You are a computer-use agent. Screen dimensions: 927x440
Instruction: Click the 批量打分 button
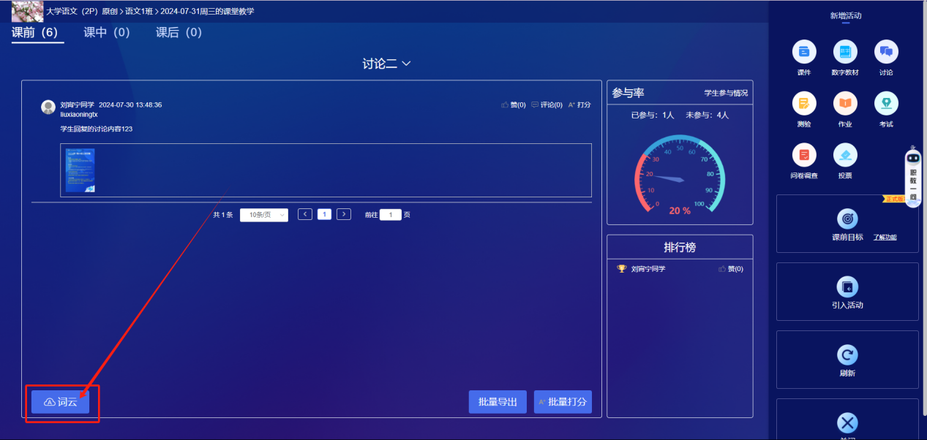click(563, 401)
